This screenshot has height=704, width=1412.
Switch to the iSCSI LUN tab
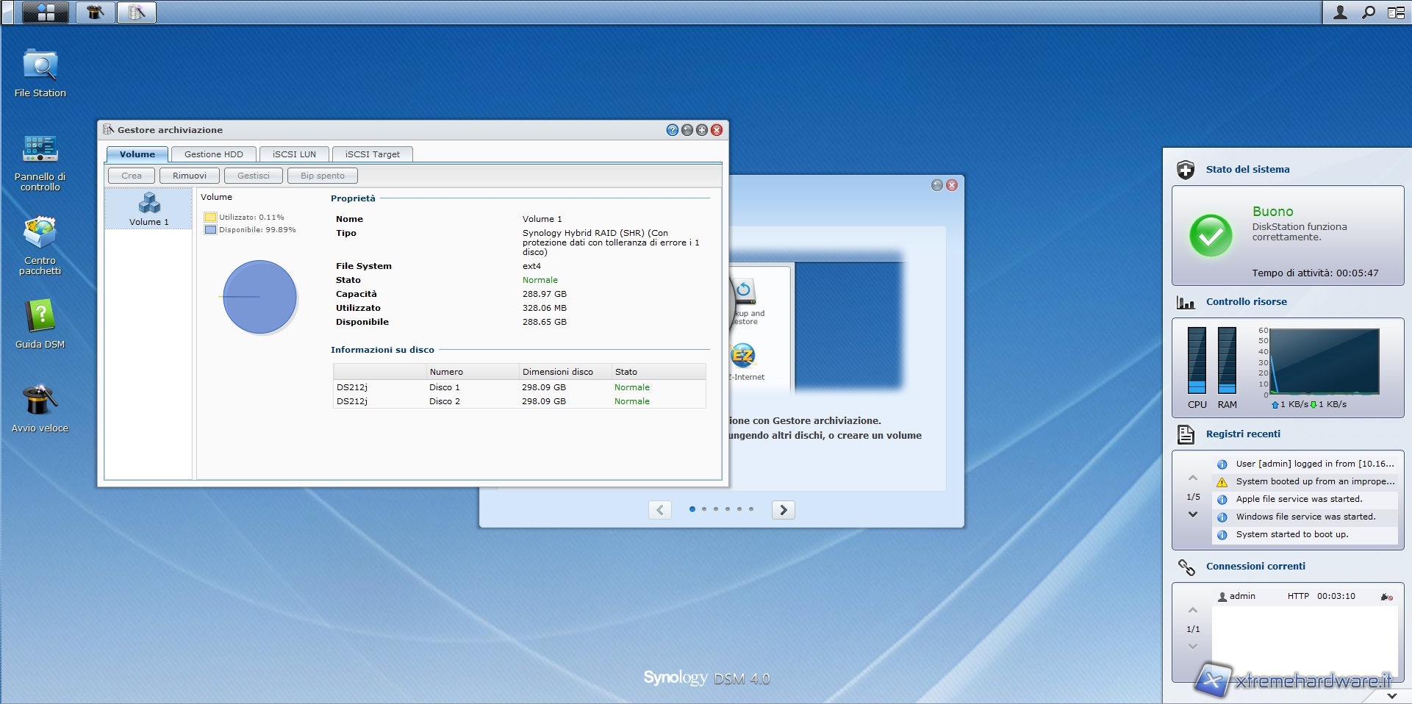[x=294, y=154]
